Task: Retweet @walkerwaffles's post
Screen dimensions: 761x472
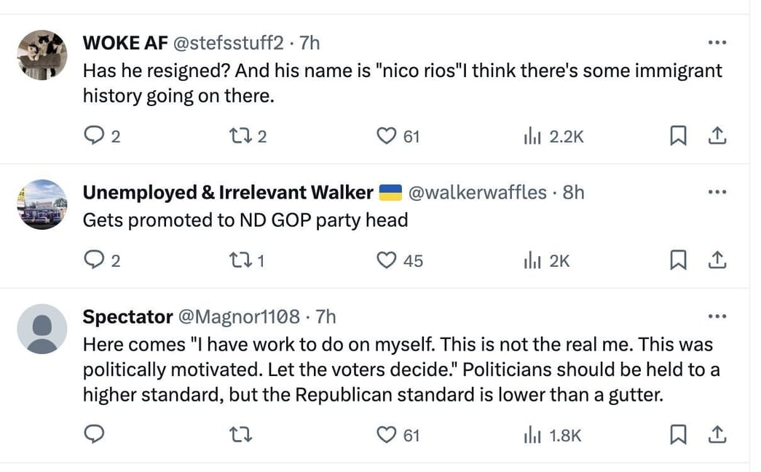Action: [241, 260]
